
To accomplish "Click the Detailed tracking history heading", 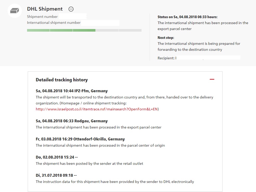I will [62, 80].
